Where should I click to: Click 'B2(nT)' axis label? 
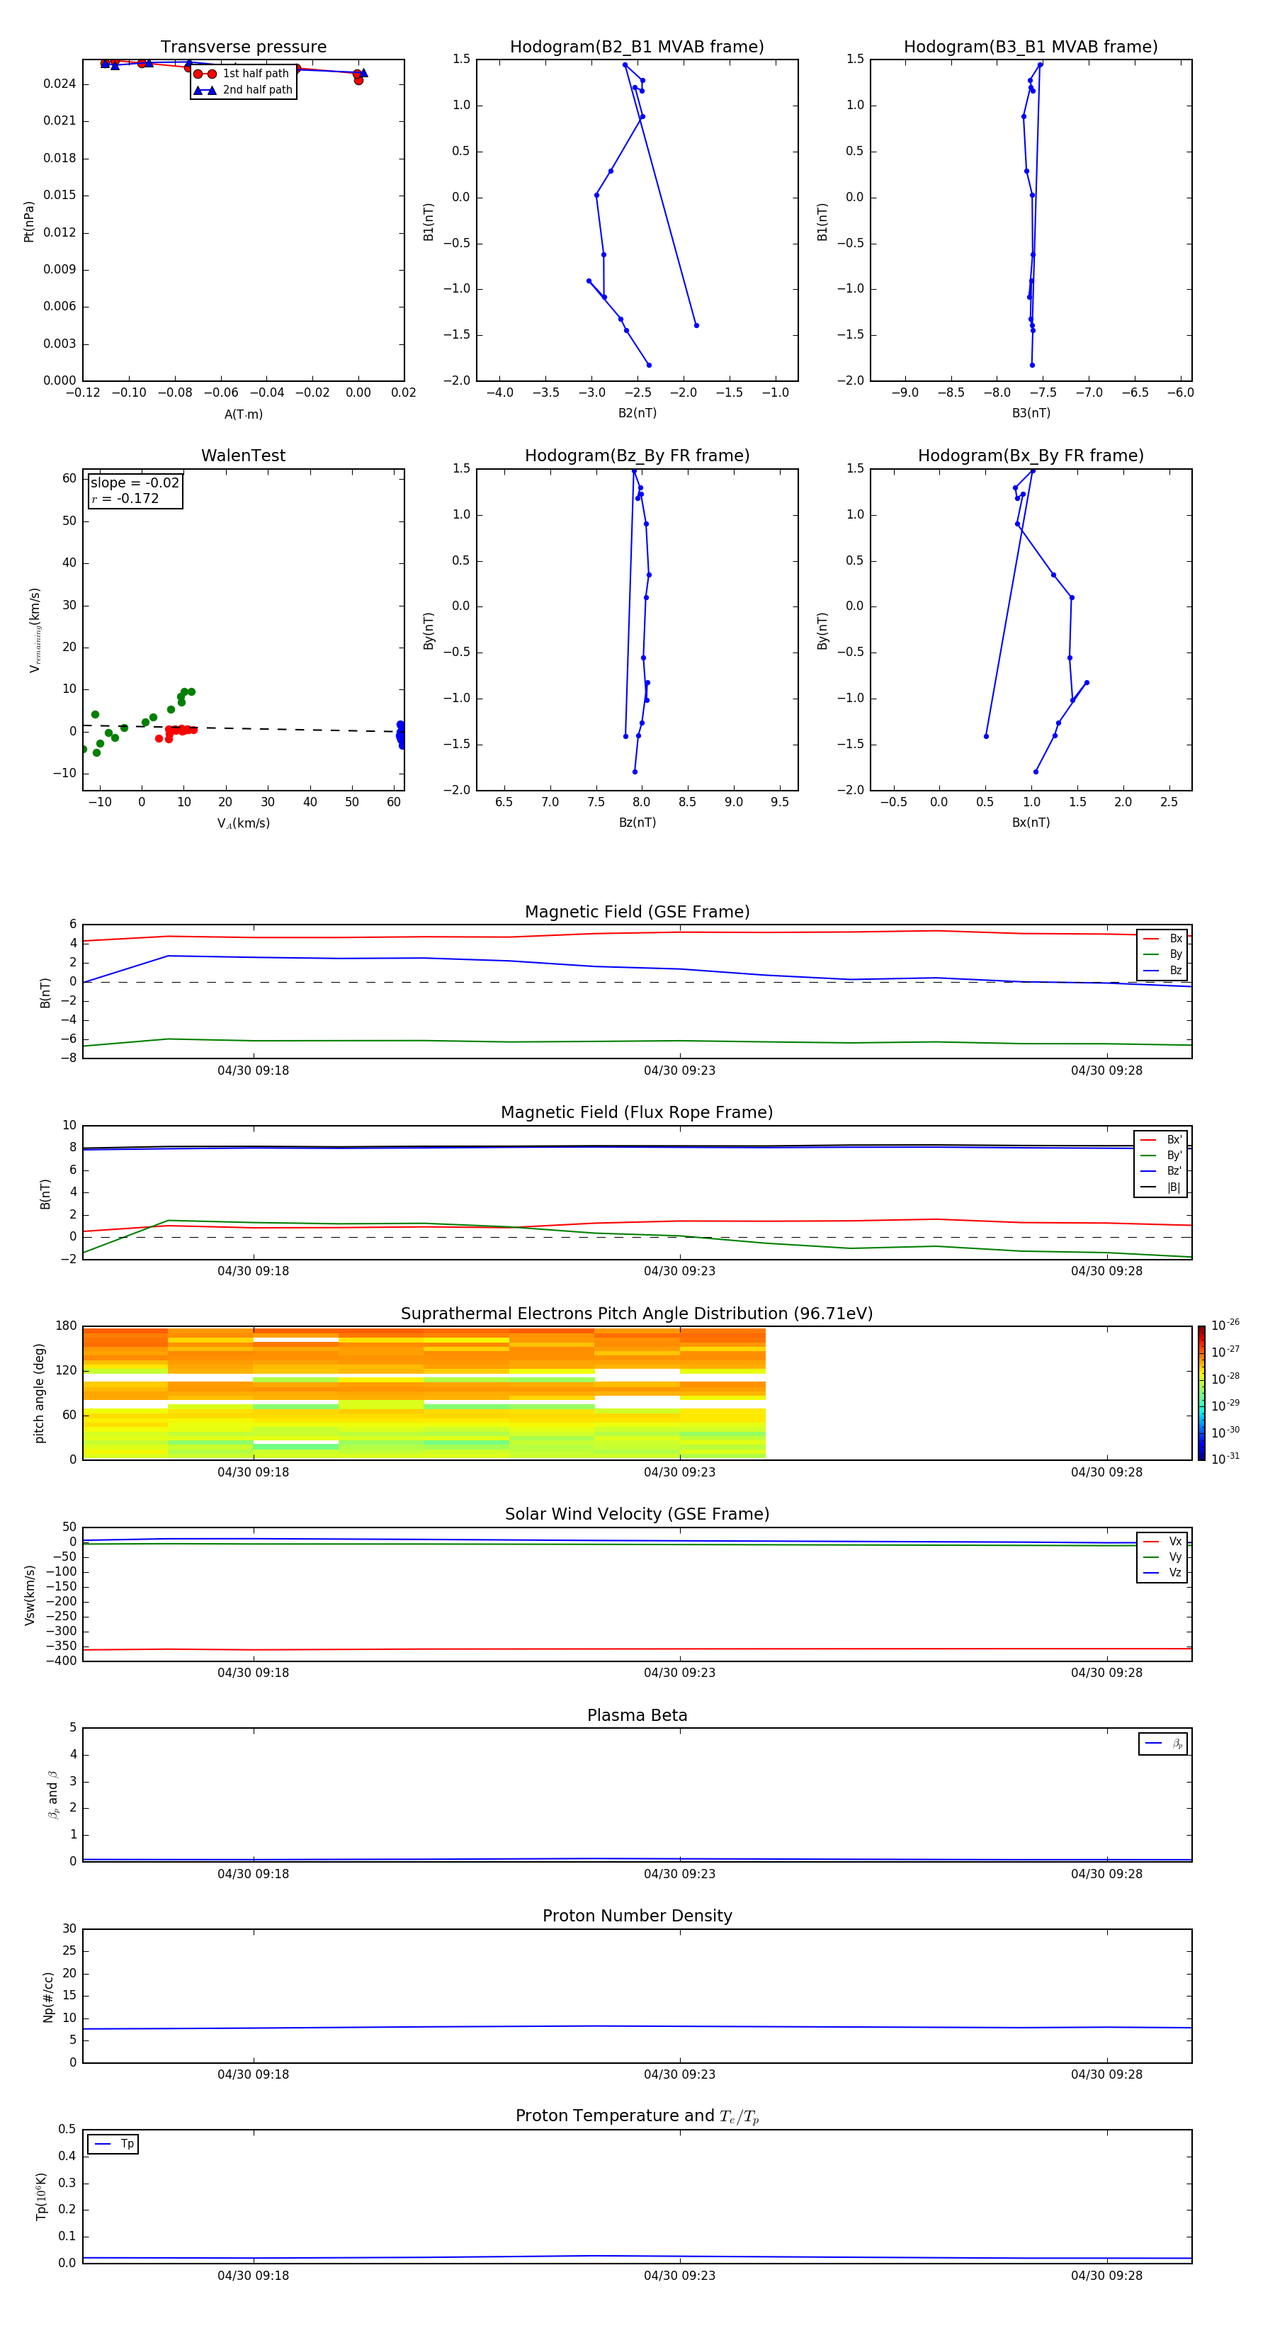point(637,413)
